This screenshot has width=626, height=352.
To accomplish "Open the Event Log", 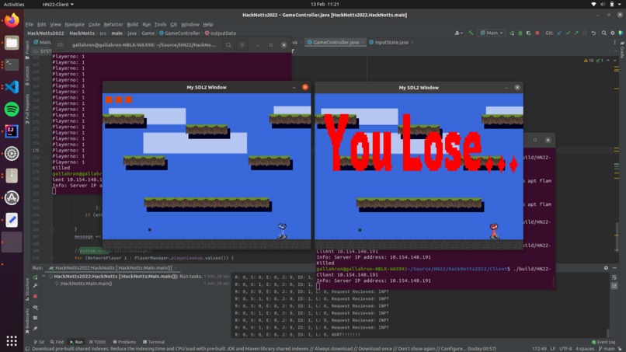I will point(603,342).
